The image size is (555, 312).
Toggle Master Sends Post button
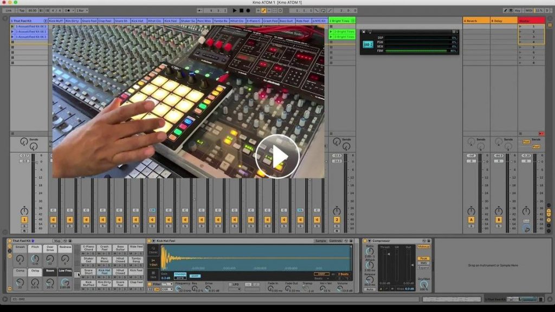[x=526, y=142]
